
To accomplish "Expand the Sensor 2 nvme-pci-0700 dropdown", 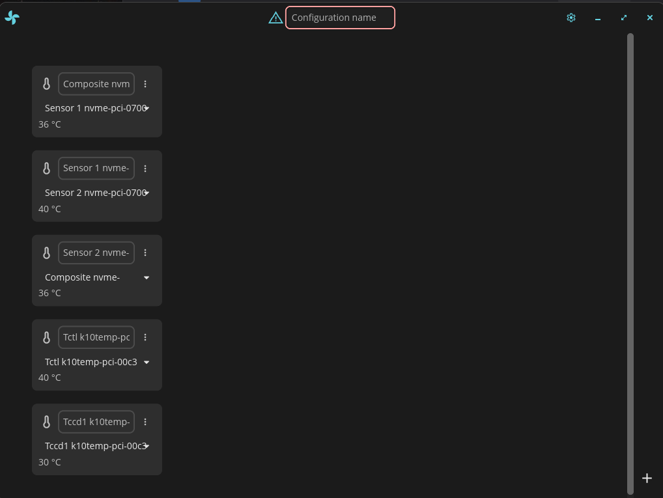I will (x=97, y=193).
